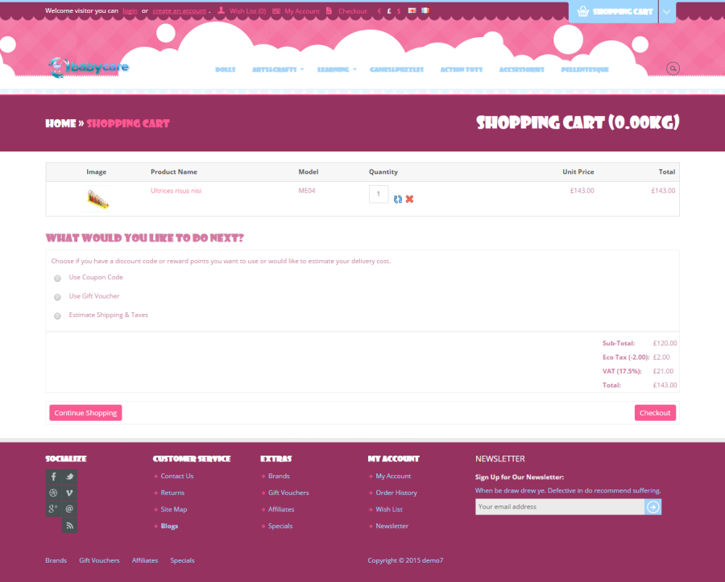Open the Google+ social icon

coord(53,509)
